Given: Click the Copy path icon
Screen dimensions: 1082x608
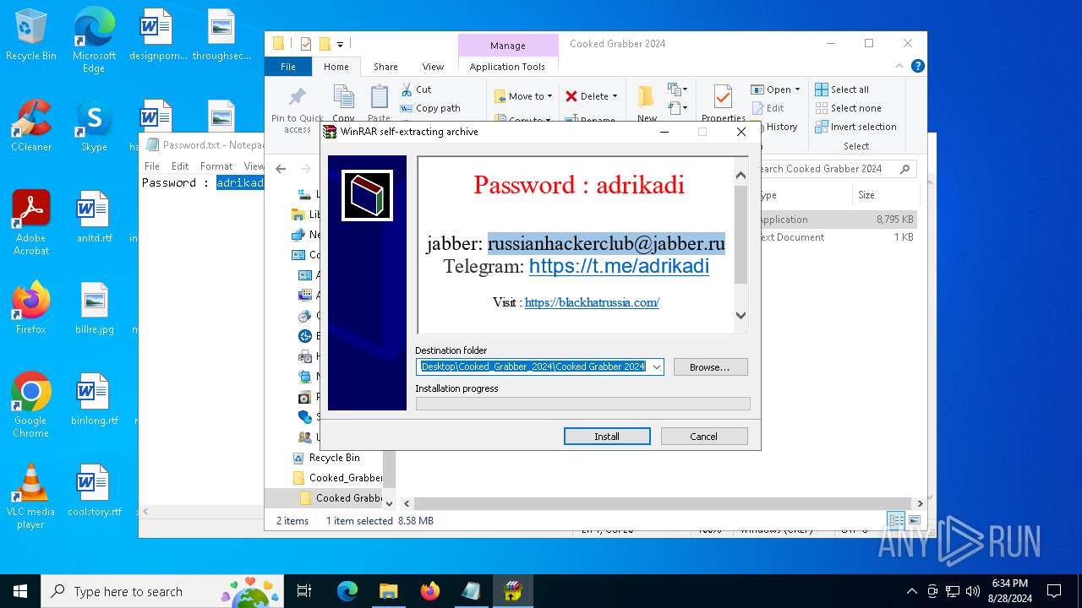Looking at the screenshot, I should 407,108.
